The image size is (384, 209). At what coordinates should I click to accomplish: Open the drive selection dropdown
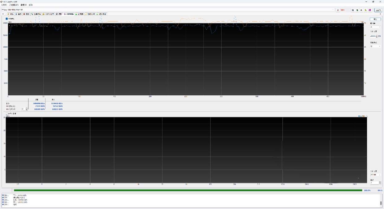[x=167, y=10]
